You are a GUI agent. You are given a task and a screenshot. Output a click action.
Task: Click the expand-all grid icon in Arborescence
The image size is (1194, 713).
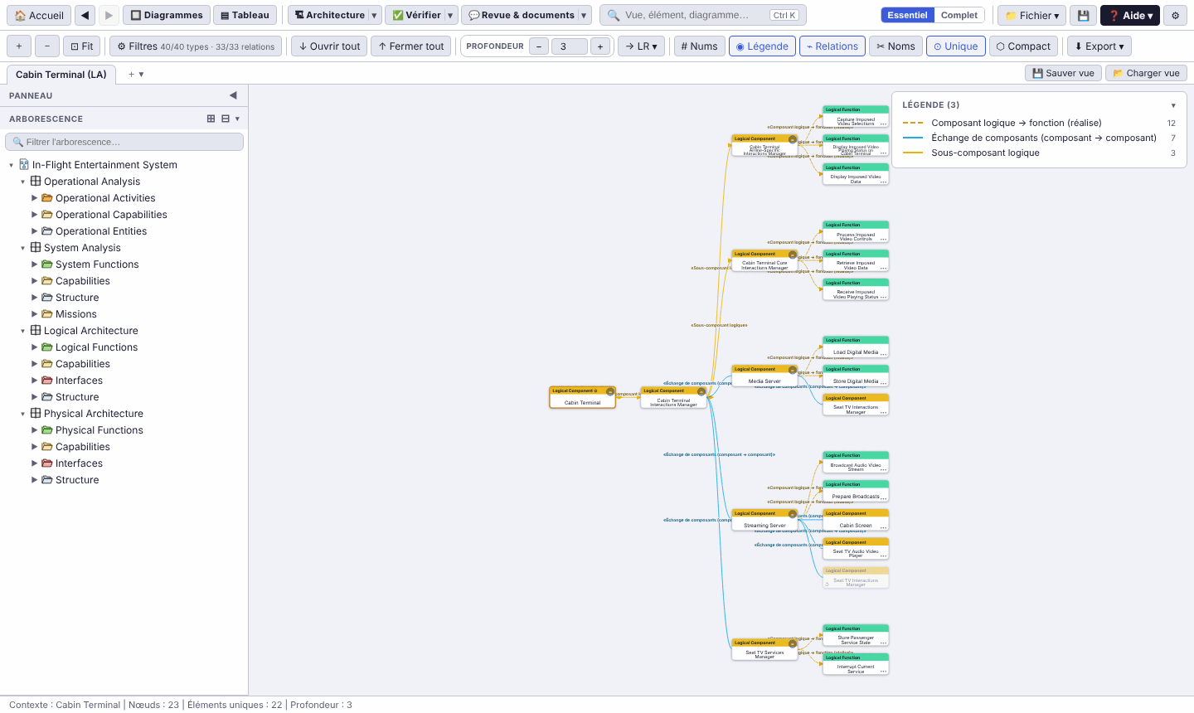(211, 119)
